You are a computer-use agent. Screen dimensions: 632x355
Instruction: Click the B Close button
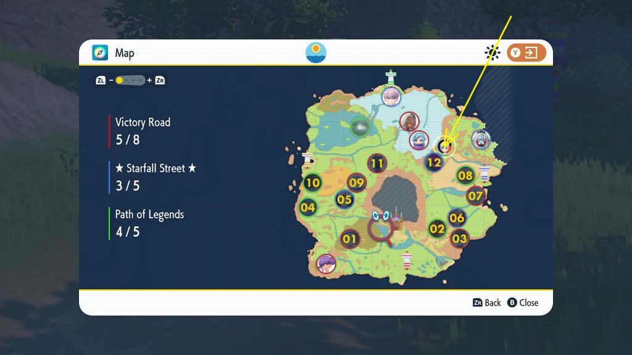pos(523,303)
